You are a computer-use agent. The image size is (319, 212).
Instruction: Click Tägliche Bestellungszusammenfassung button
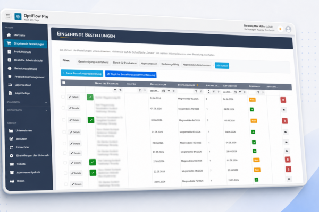(131, 74)
